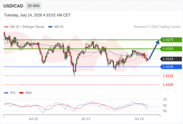Click the MA 50 legend color swatch
183x124 pixels.
[51, 27]
